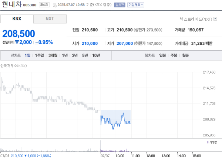Viewport: 222px width, 163px height.
Task: Click the 2025.07.07 10:58 timestamp text
Action: coord(71,5)
